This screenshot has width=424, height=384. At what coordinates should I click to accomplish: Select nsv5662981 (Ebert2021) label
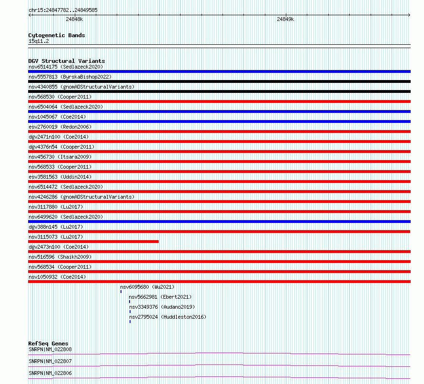(160, 297)
